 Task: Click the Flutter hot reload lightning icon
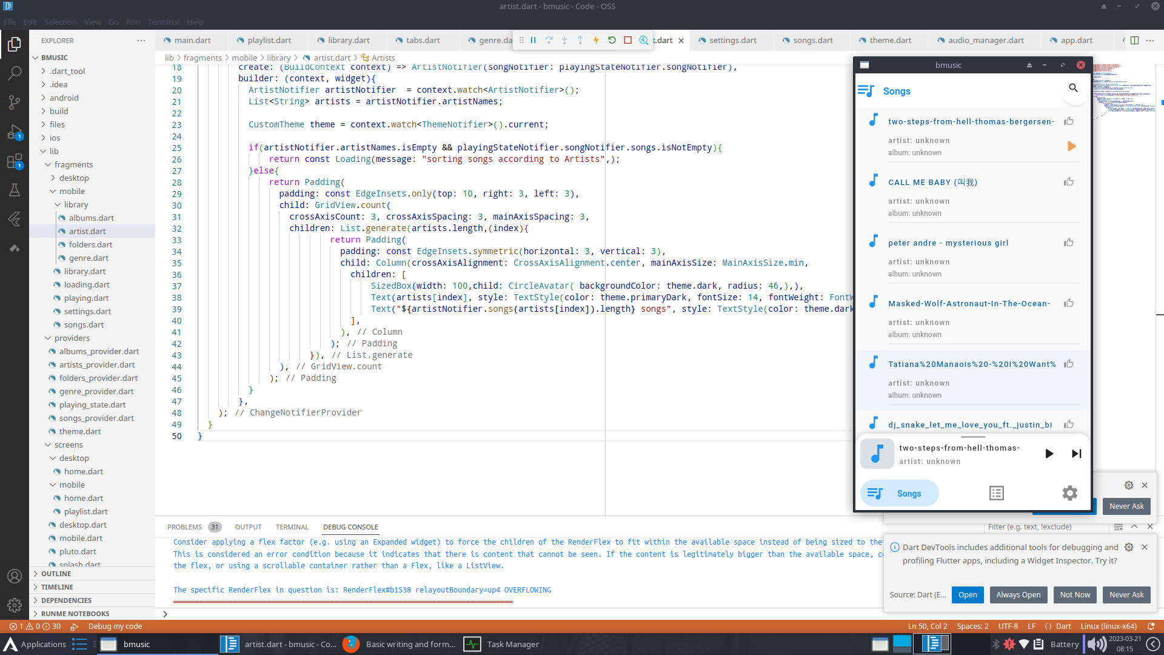point(596,40)
